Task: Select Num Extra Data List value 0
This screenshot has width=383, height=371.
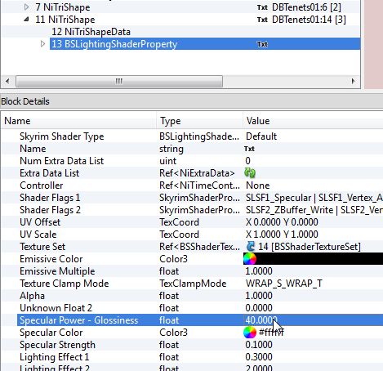Action: click(x=247, y=161)
